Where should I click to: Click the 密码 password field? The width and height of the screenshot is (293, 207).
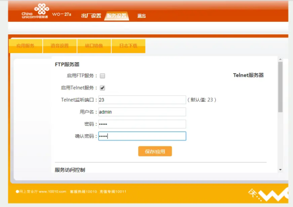(x=142, y=124)
